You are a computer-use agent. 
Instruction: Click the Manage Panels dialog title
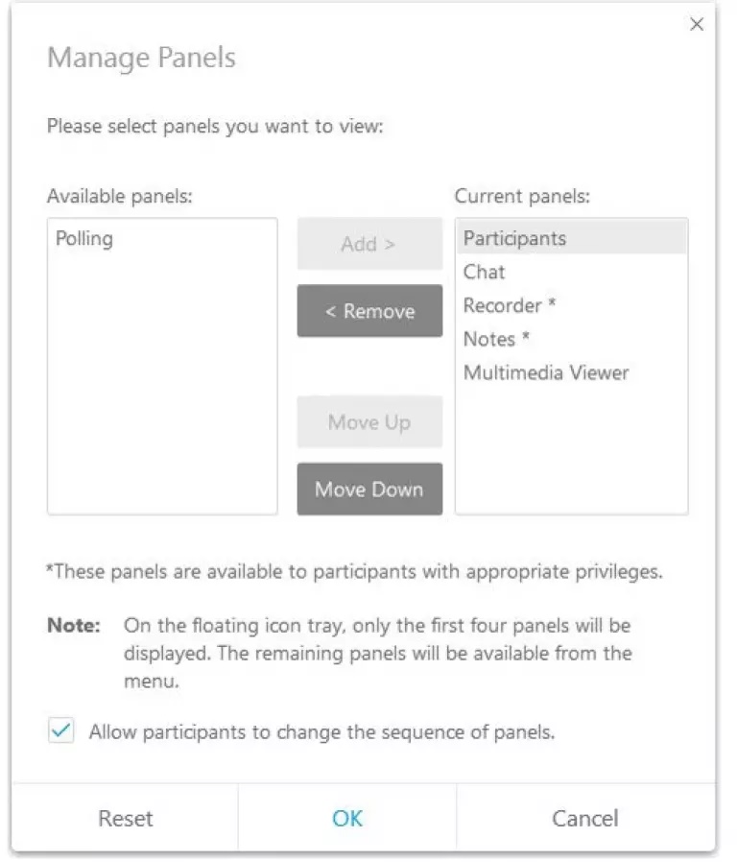141,58
